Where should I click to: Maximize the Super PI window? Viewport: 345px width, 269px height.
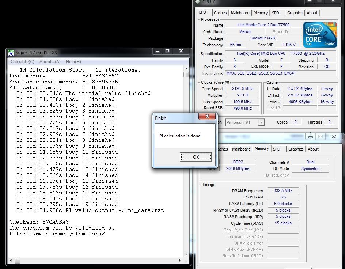(x=167, y=51)
